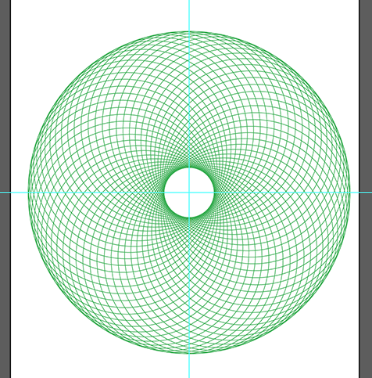Click the horizontal guide over the left pasteboard
Screen dimensions: 372x378
(x=5, y=193)
